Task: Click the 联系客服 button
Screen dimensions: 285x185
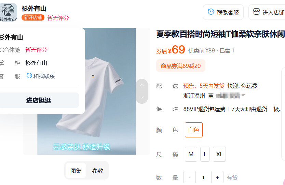Action: click(223, 12)
